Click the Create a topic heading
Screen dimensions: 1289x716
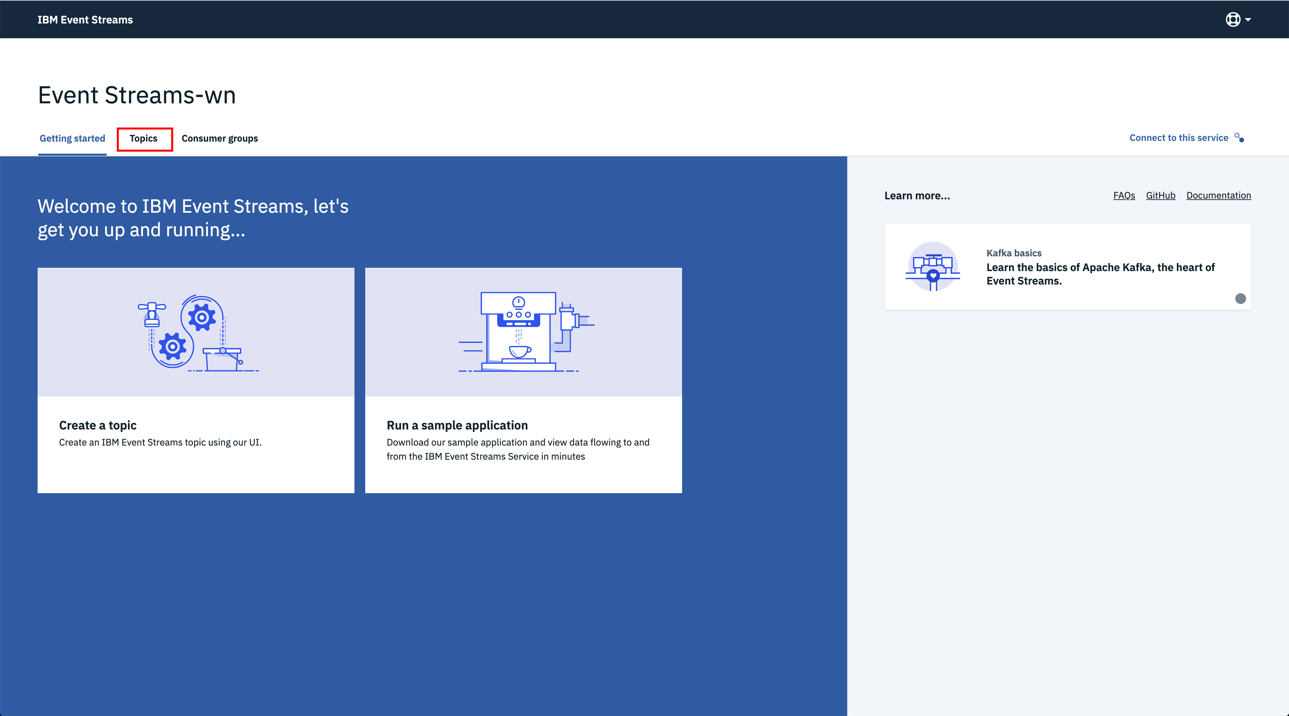click(x=98, y=425)
